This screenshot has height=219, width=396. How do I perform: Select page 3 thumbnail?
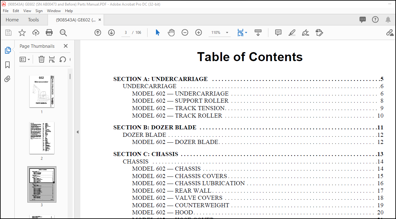pos(42,185)
